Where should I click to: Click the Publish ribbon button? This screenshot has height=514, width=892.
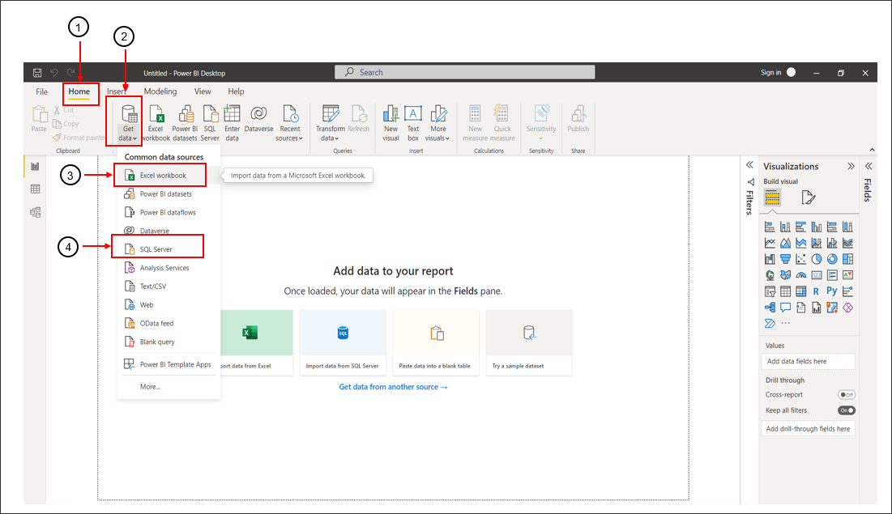[578, 120]
